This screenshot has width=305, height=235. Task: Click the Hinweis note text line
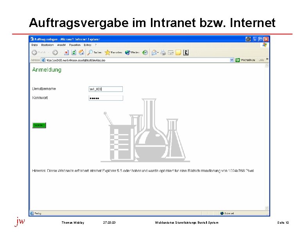[x=143, y=171]
